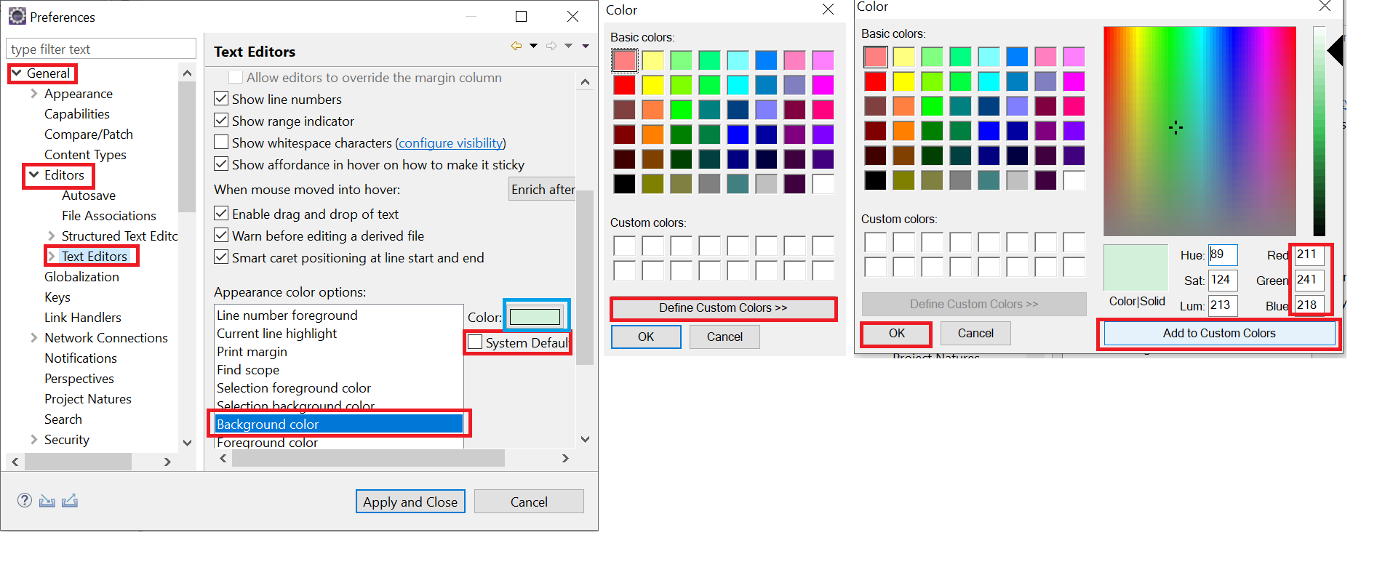Viewport: 1377px width, 567px height.
Task: Uncheck Show line numbers
Action: pos(221,98)
